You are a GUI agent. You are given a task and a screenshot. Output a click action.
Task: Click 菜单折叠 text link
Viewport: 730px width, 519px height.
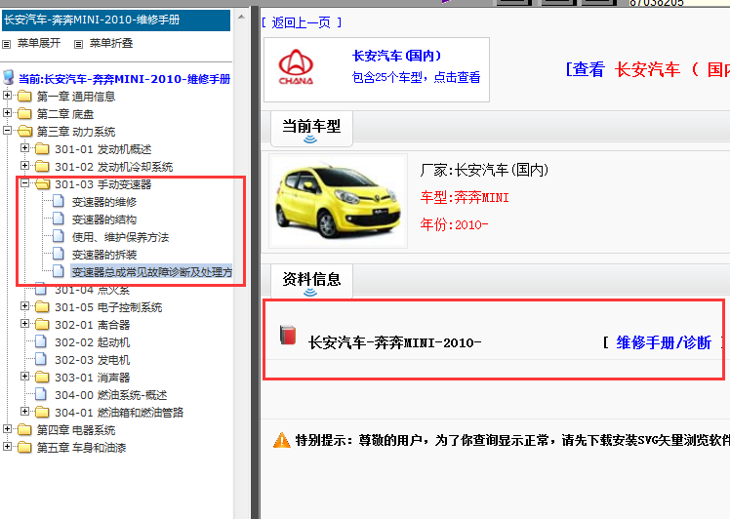(111, 43)
